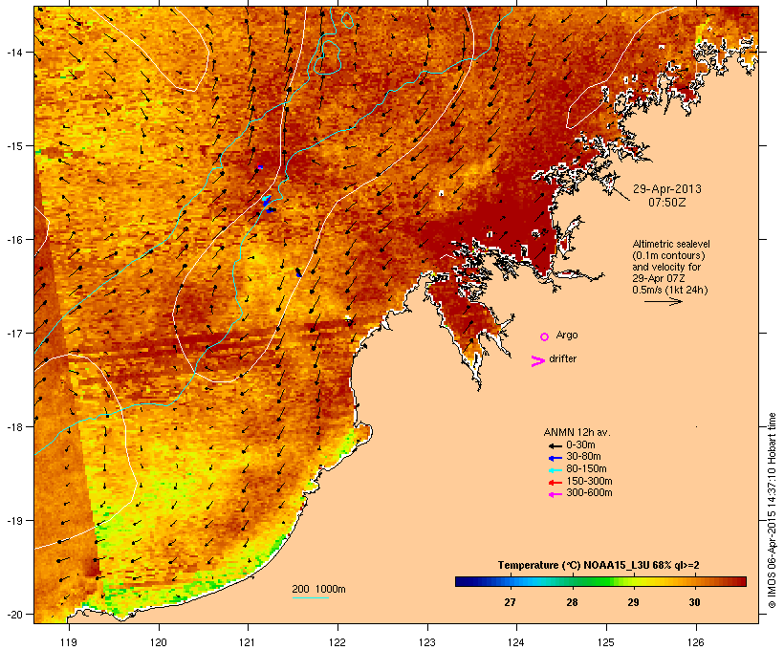Click the blue-cyan mooring marker near 121.2, -15.6

[x=267, y=201]
